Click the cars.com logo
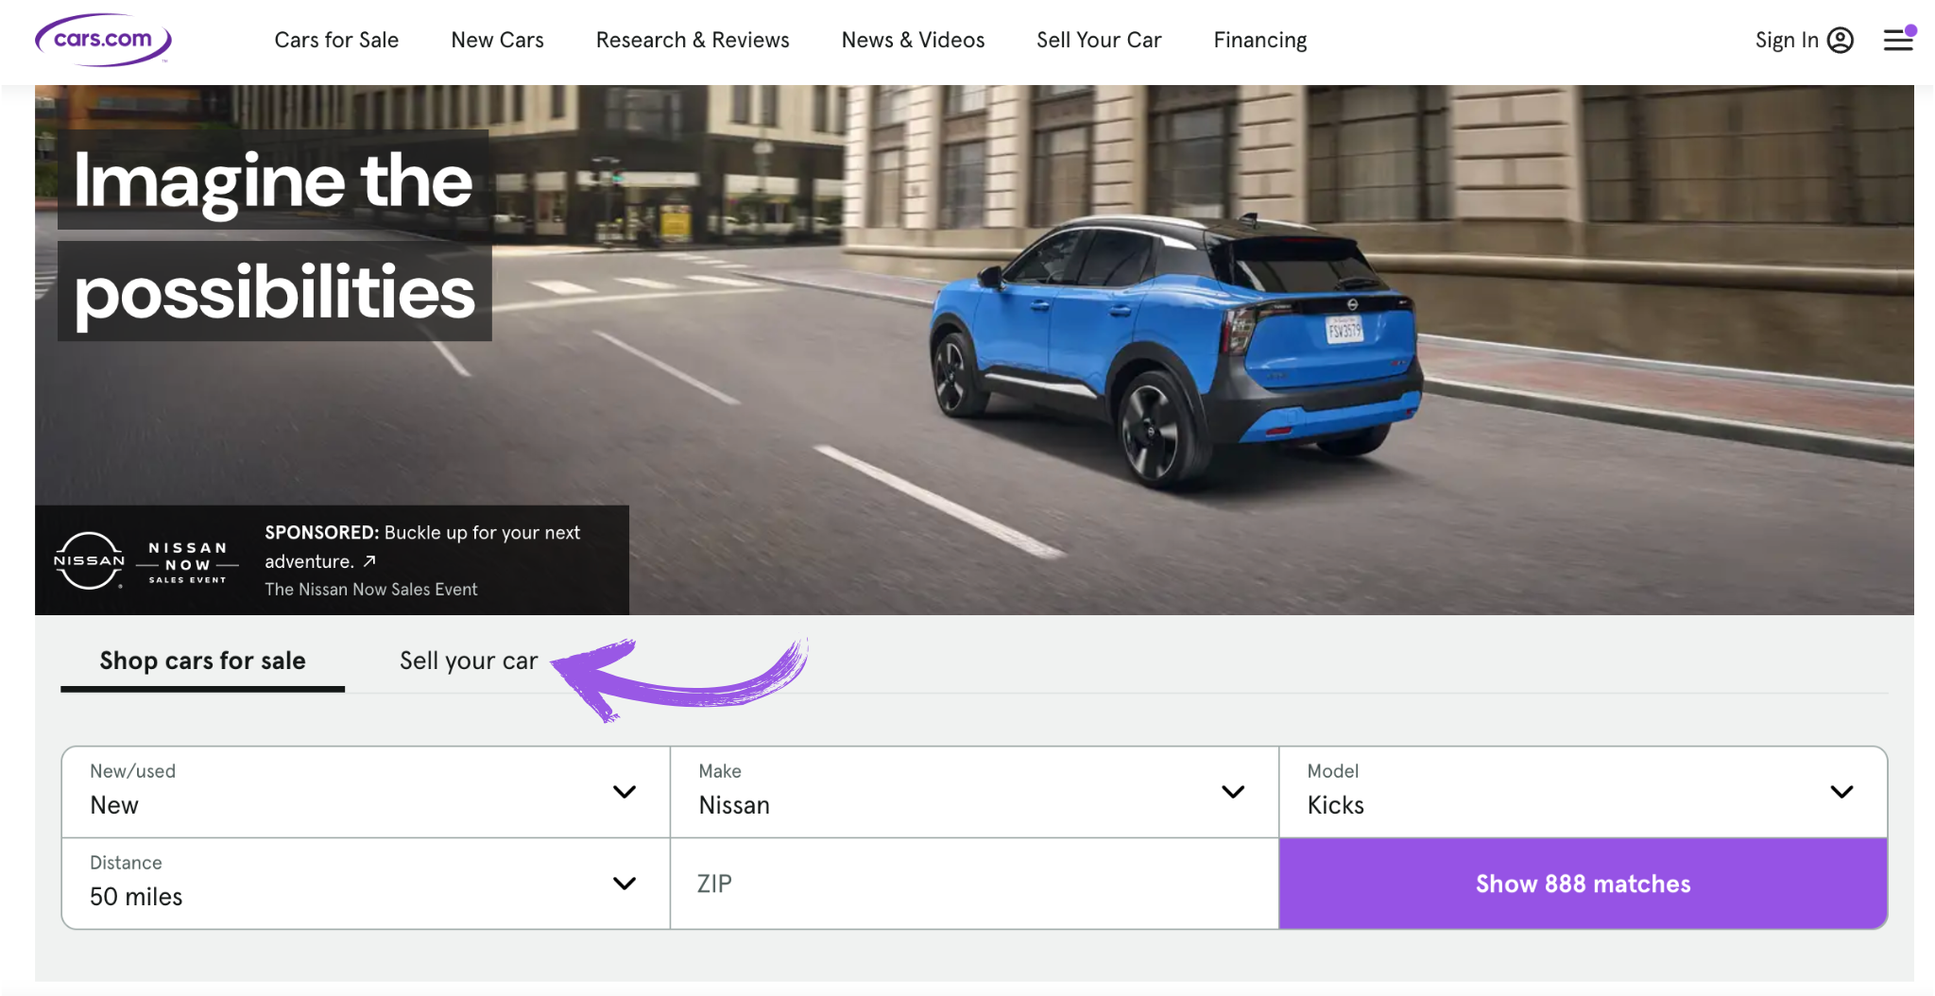Image resolution: width=1935 pixels, height=996 pixels. click(x=103, y=40)
